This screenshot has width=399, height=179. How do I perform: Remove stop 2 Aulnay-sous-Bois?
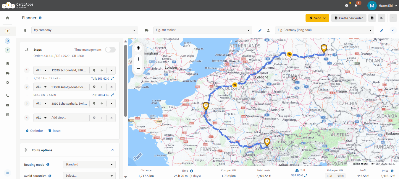112,87
